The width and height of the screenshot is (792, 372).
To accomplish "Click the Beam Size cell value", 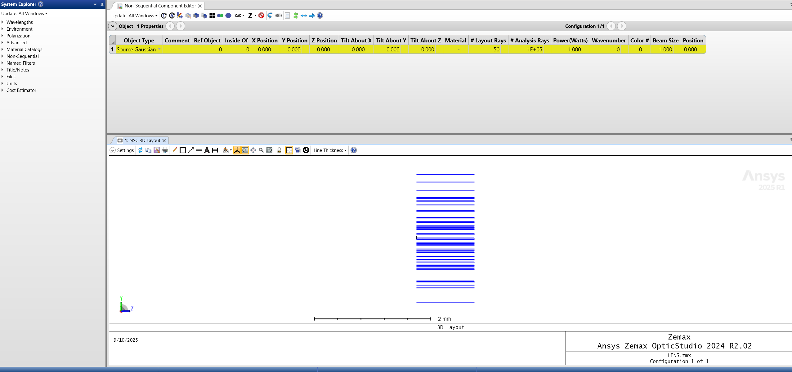I will pos(665,50).
